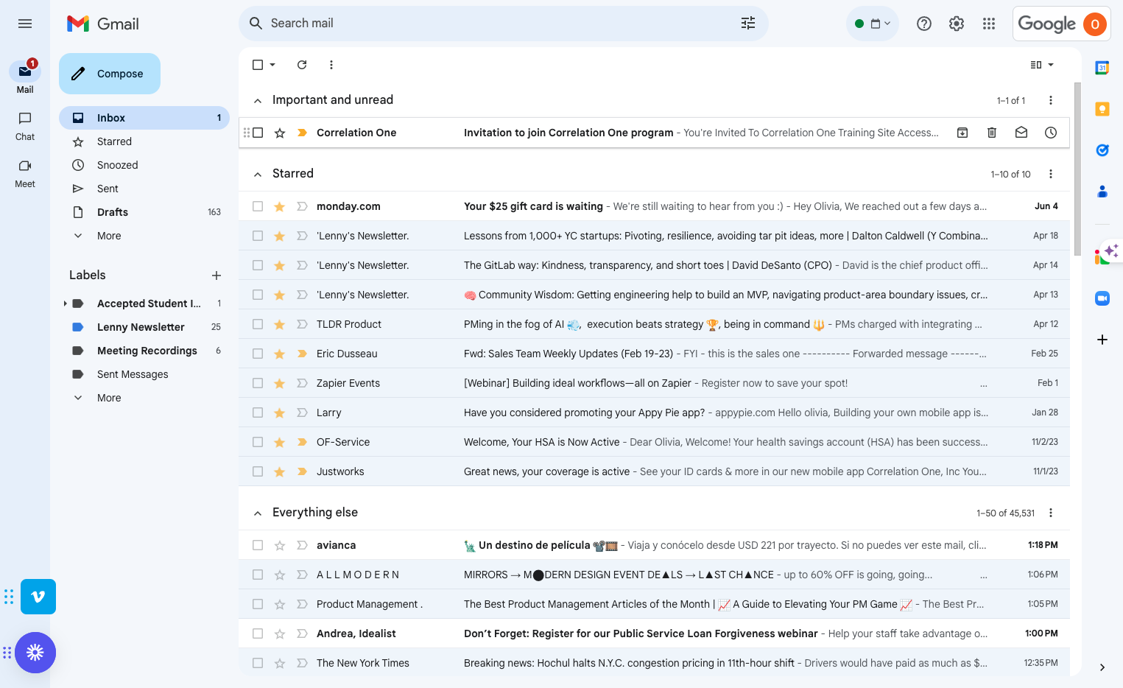Viewport: 1123px width, 688px height.
Task: Compose a new email
Action: 110,74
